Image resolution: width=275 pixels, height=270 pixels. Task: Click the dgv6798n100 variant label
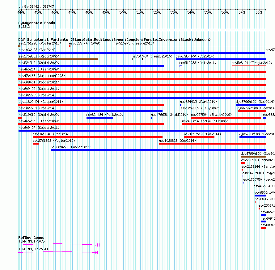(257, 134)
